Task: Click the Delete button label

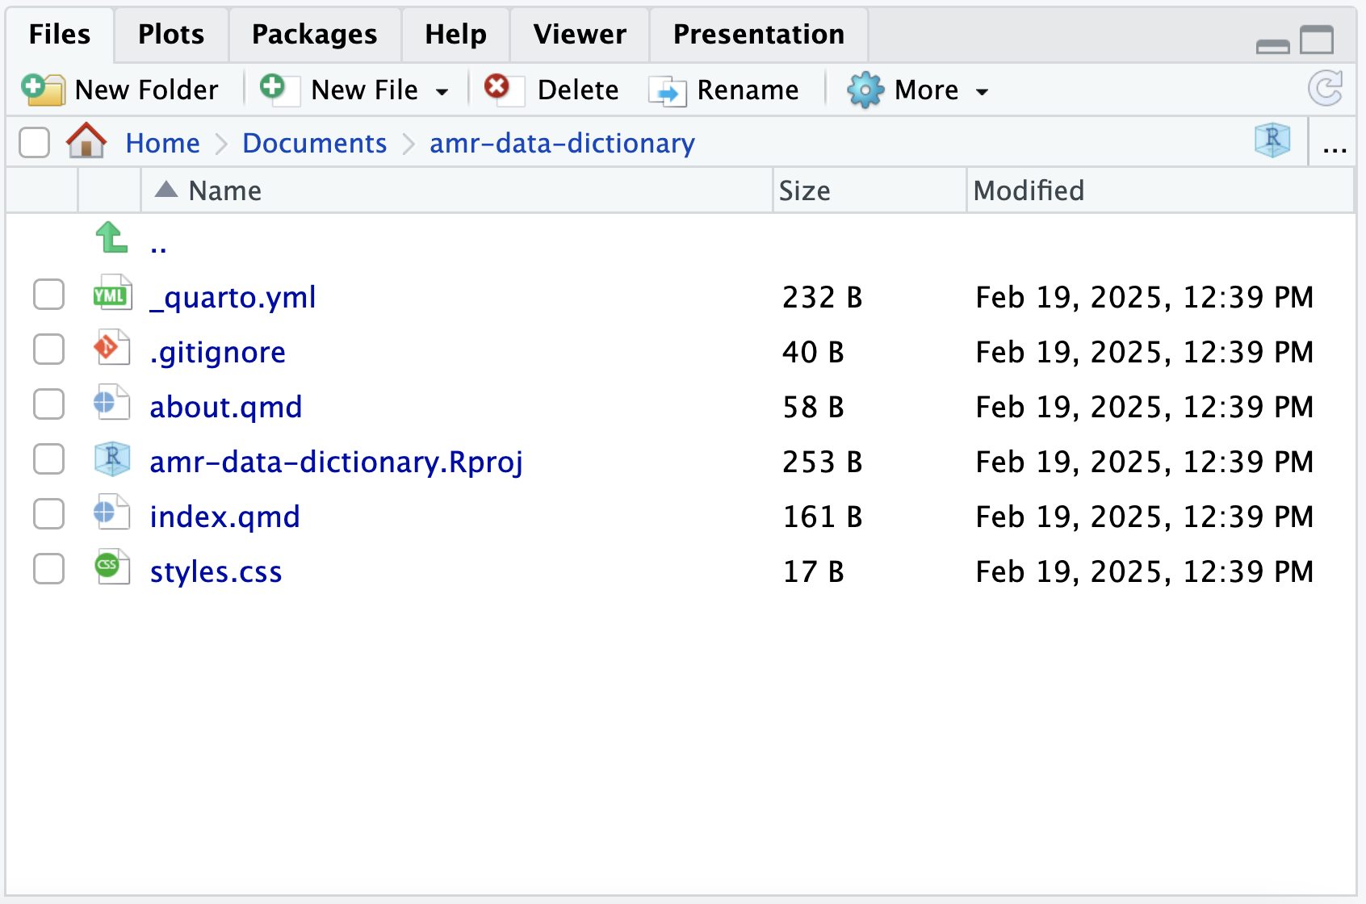Action: click(578, 90)
